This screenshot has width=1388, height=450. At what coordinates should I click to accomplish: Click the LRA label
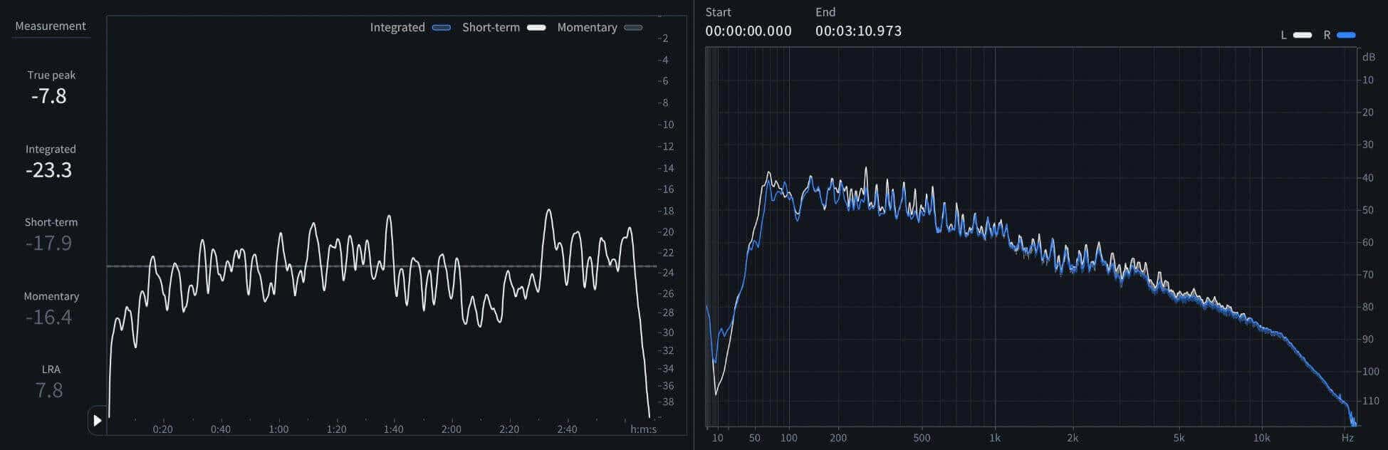coord(51,370)
